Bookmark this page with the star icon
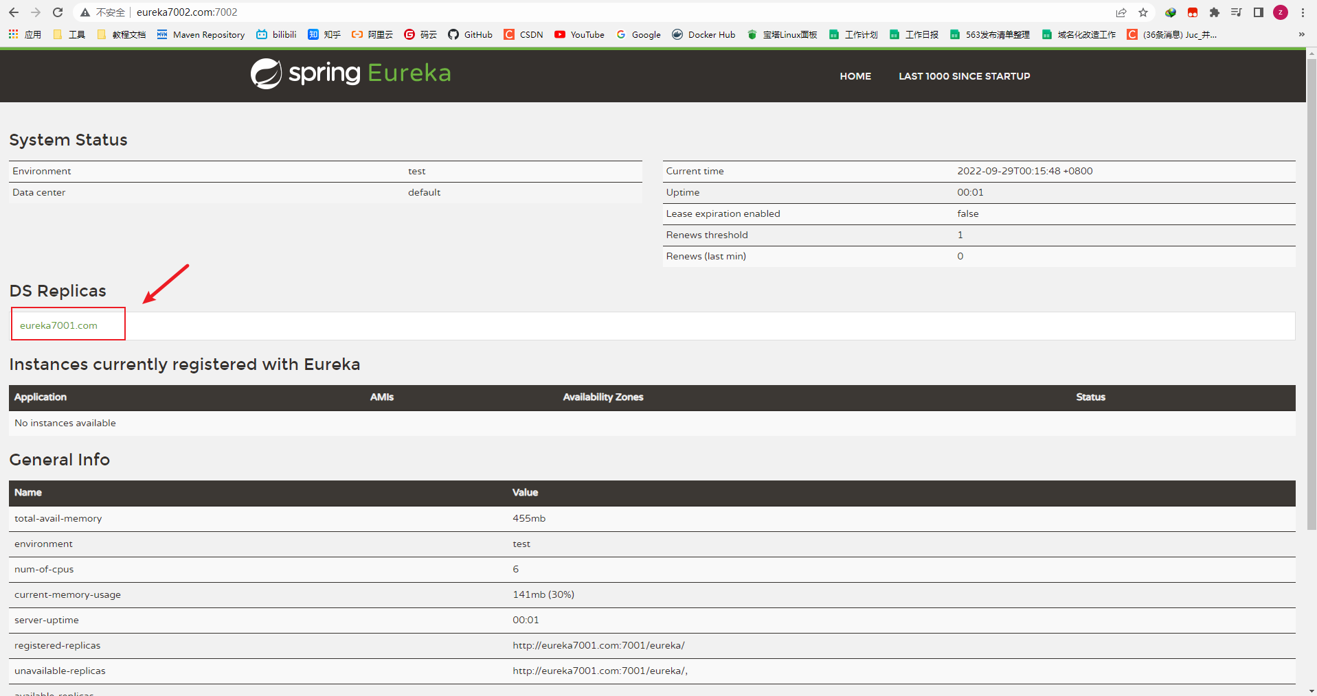The height and width of the screenshot is (696, 1317). (x=1143, y=12)
